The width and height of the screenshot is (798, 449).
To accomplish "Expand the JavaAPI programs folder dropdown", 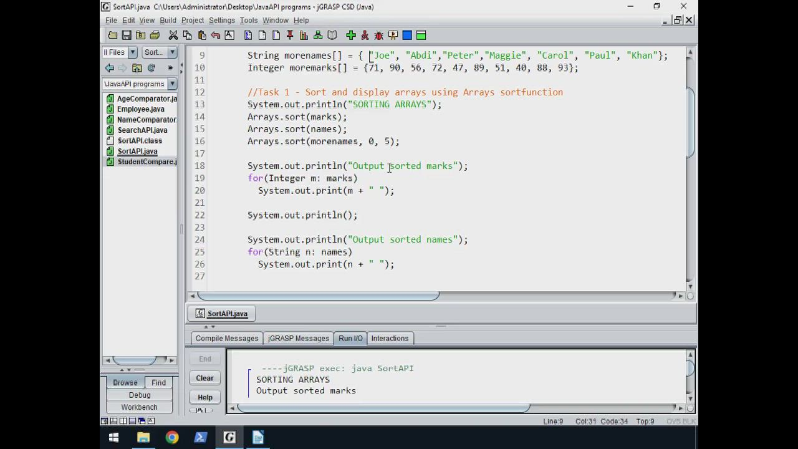I will click(x=172, y=84).
